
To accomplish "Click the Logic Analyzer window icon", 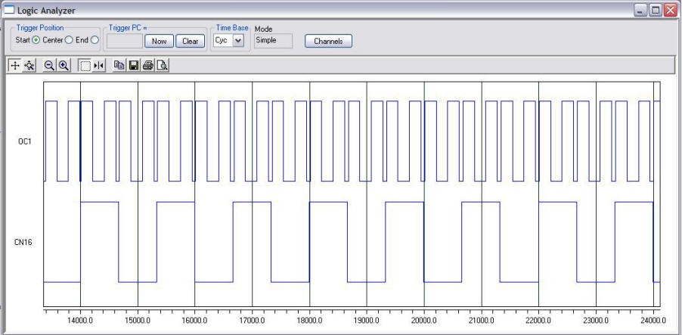I will pyautogui.click(x=9, y=10).
